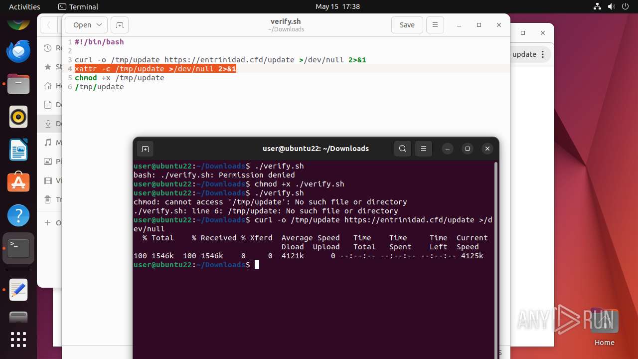Open the volume icon in top bar
The image size is (638, 359).
611,6
